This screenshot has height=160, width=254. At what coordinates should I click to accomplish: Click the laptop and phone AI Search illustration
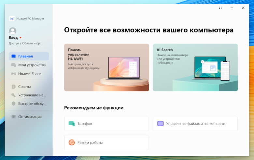[211, 68]
